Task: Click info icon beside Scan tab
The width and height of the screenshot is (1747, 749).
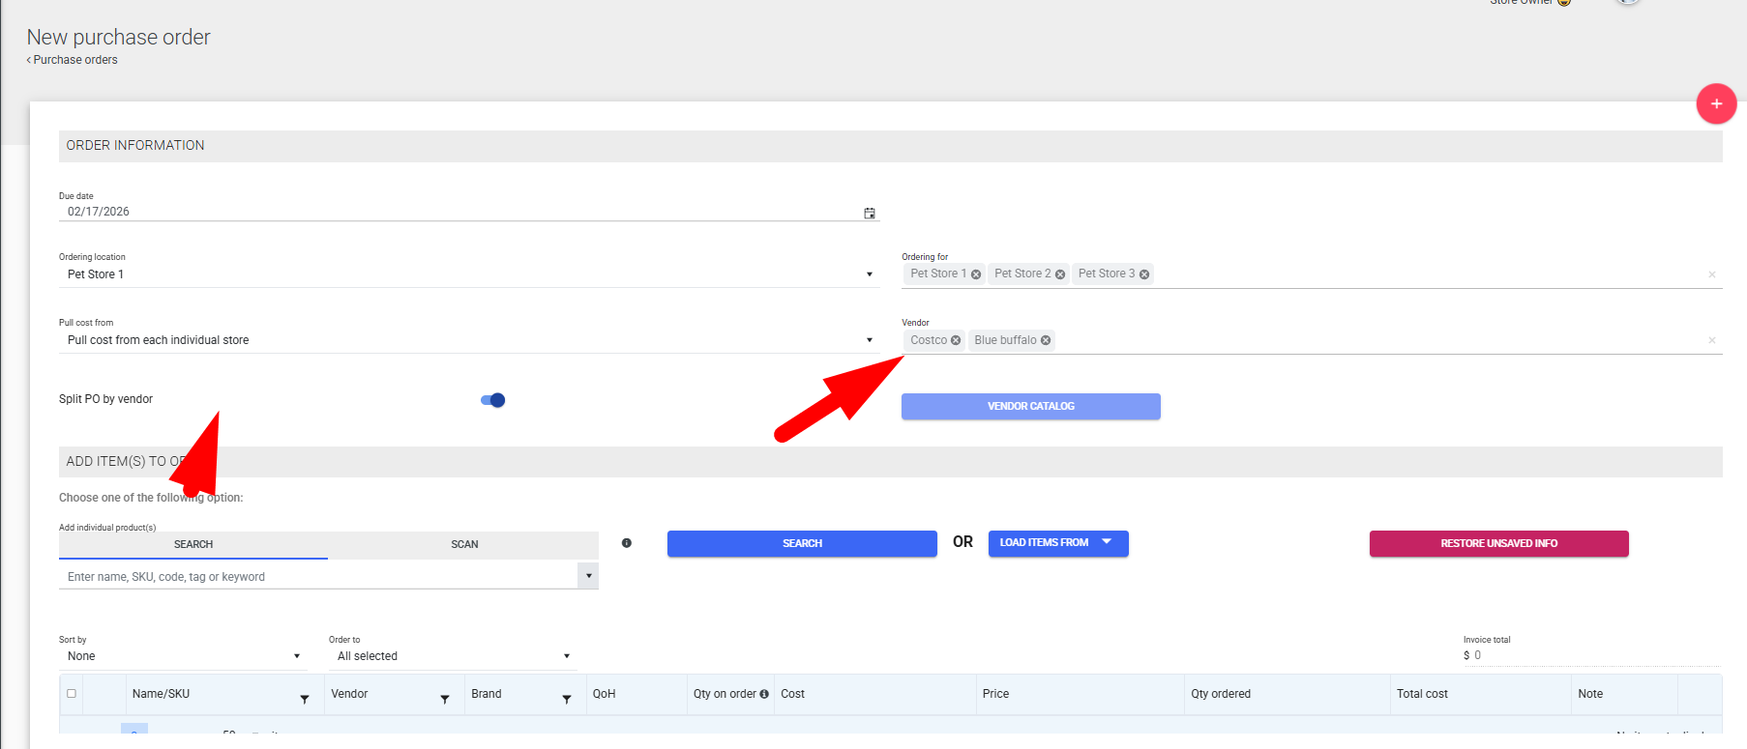Action: 627,543
